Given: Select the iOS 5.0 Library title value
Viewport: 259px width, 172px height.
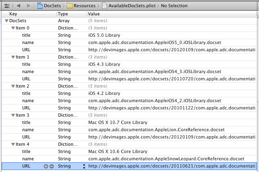Looking at the screenshot, I should (104, 35).
